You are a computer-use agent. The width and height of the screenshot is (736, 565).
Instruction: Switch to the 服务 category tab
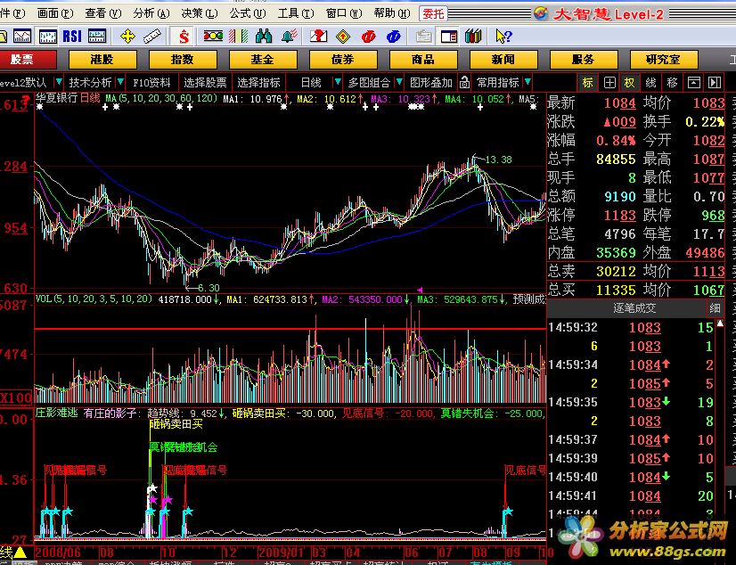[x=584, y=60]
